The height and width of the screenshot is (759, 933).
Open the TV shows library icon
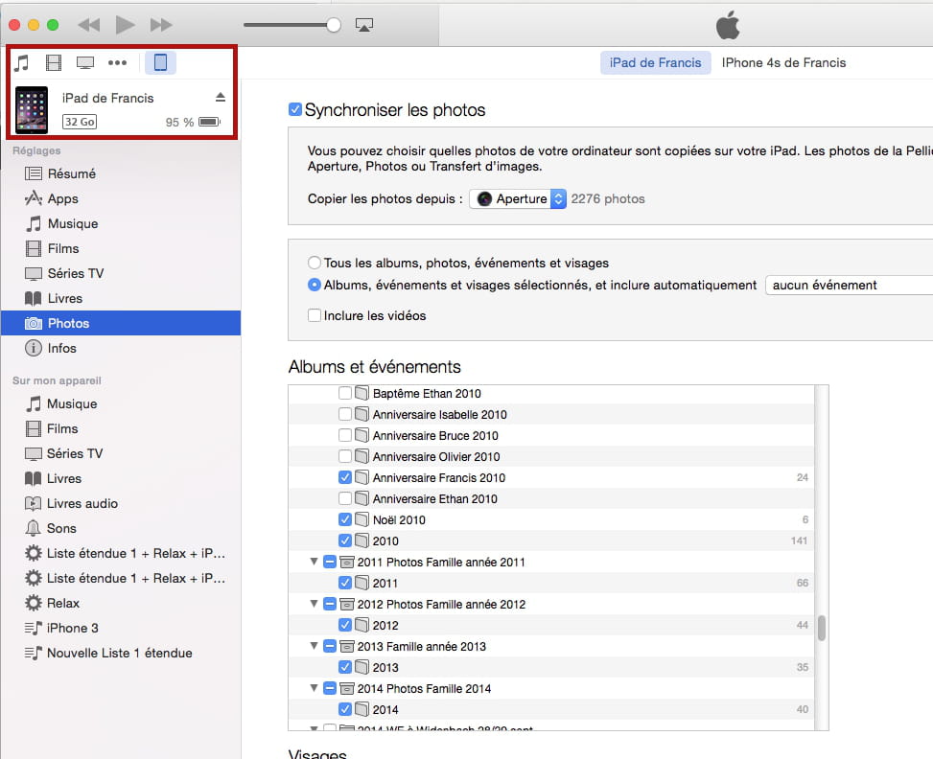point(85,62)
